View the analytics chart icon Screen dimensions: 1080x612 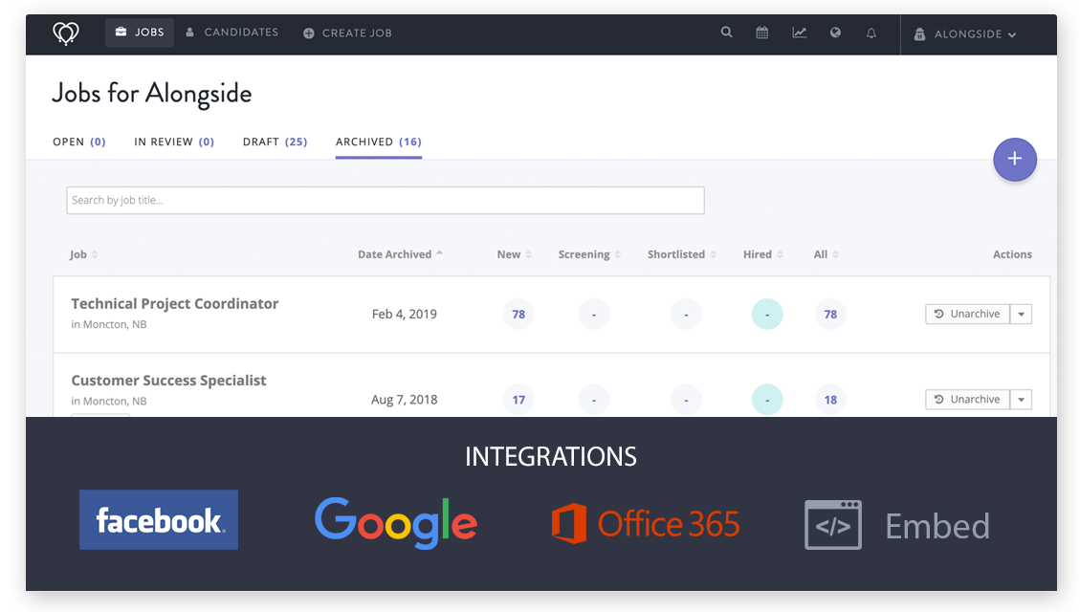[x=799, y=32]
